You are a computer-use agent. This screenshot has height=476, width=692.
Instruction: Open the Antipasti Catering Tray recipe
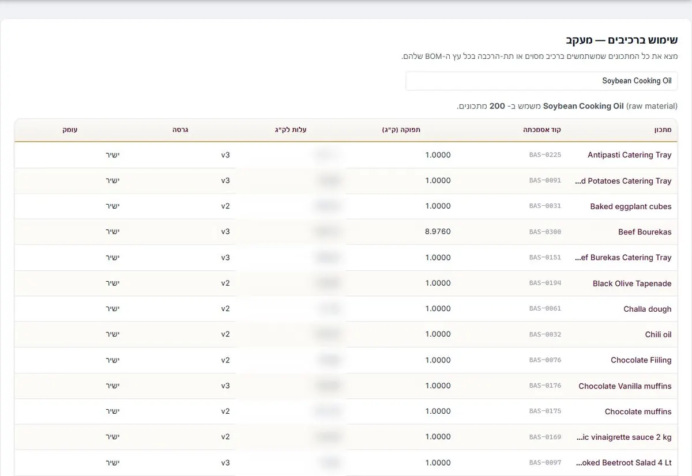629,155
